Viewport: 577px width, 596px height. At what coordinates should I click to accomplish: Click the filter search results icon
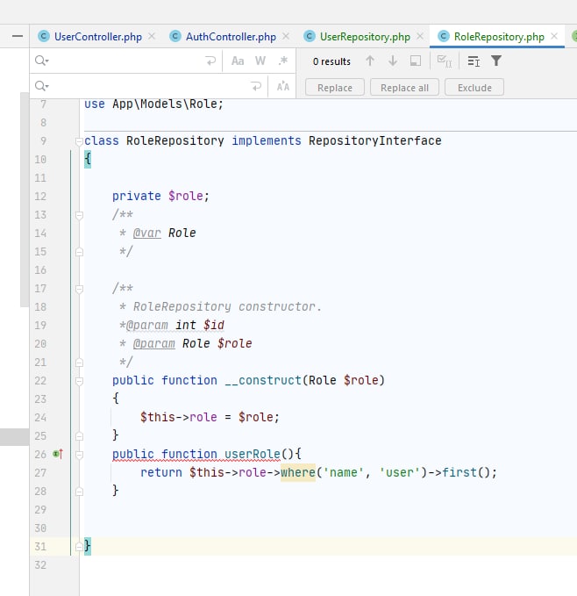[496, 61]
